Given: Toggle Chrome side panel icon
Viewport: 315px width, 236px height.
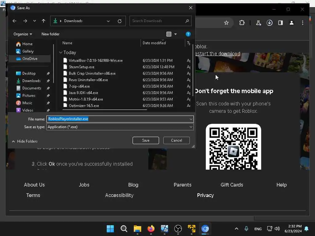Looking at the screenshot, I should pyautogui.click(x=281, y=23).
